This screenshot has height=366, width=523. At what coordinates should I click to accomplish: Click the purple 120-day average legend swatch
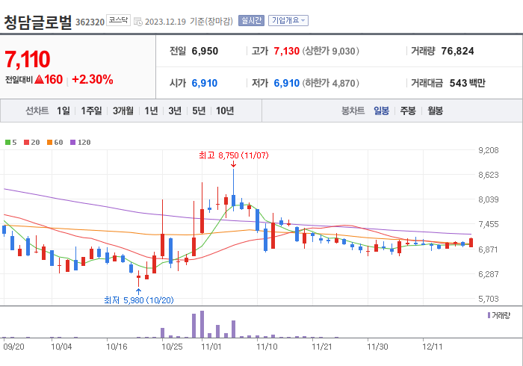click(72, 143)
